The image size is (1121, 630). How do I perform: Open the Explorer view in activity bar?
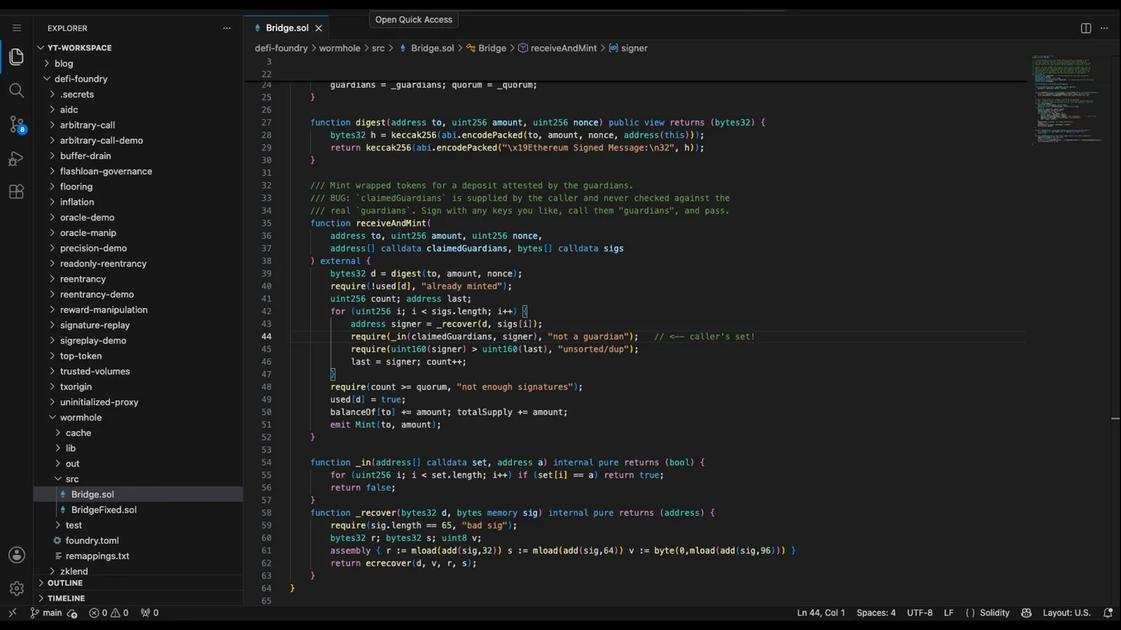[x=16, y=57]
